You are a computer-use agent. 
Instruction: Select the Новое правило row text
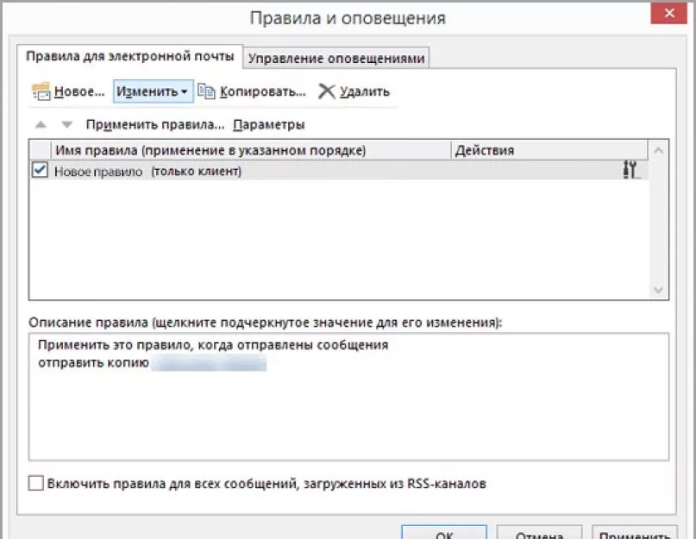coord(98,172)
